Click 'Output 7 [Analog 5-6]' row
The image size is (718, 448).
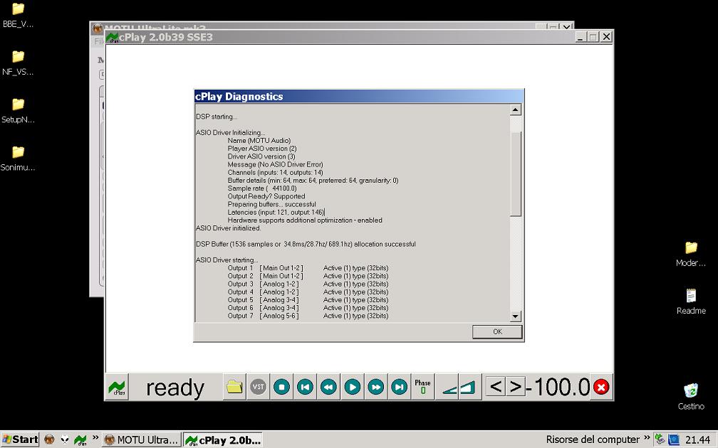click(308, 316)
